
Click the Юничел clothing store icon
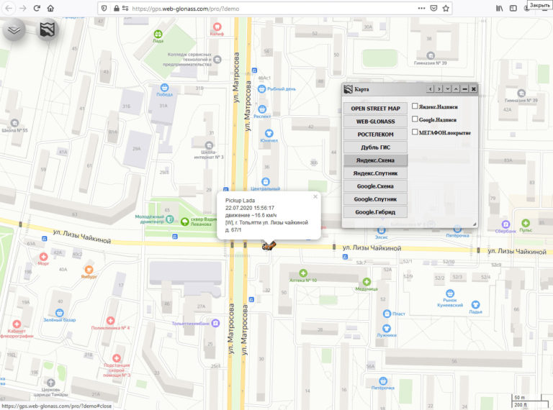(269, 133)
